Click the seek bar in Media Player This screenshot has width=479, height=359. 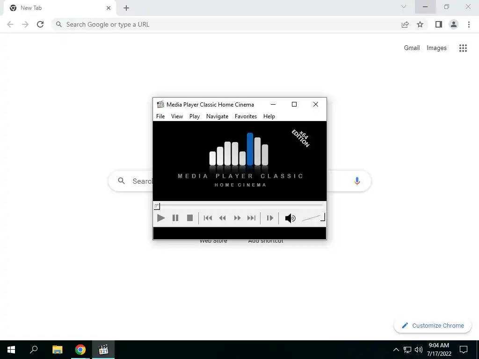239,206
